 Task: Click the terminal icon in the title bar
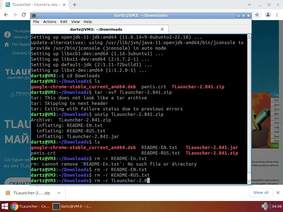click(x=34, y=16)
